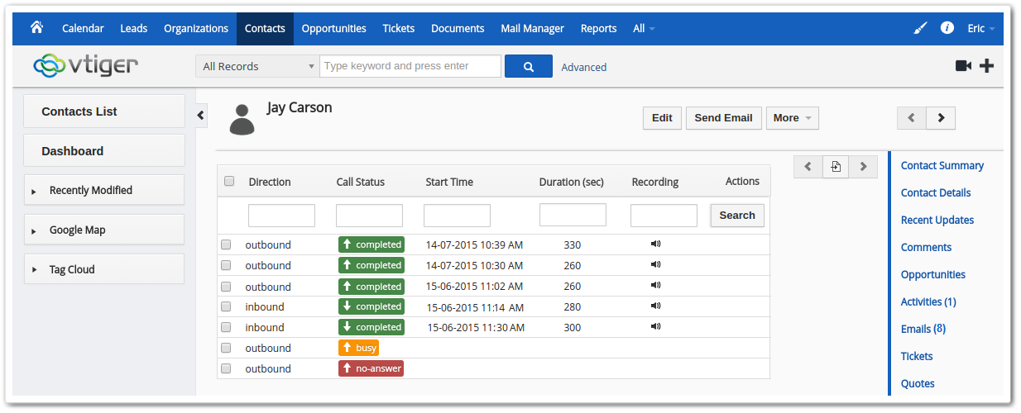Open the All Records dropdown
This screenshot has height=413, width=1021.
pos(257,67)
